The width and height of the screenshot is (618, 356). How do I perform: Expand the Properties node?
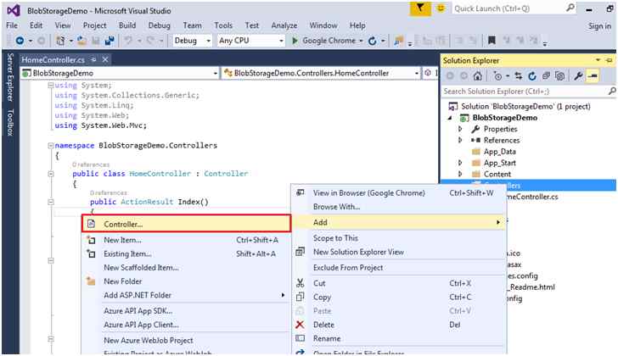click(x=460, y=129)
